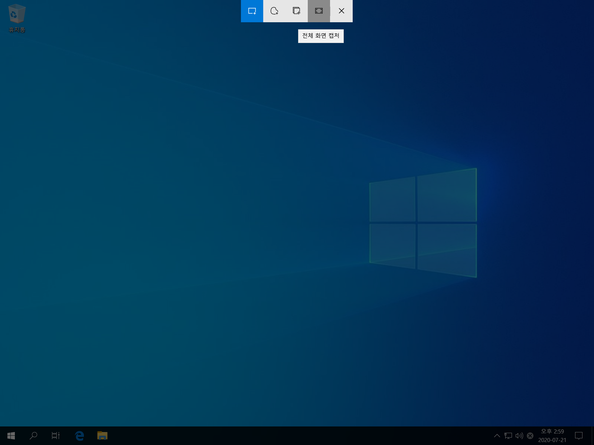Screen dimensions: 594x445
Task: Capture the full screen snip
Action: point(319,11)
